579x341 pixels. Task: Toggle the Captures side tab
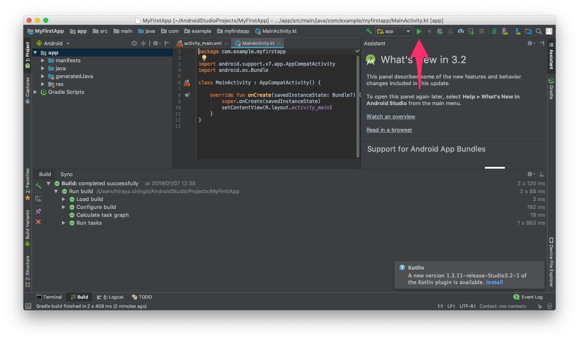pos(27,90)
